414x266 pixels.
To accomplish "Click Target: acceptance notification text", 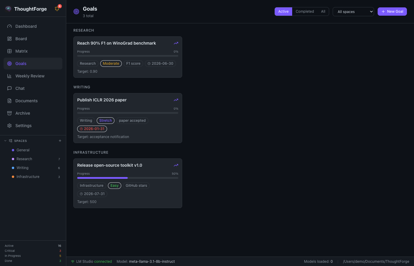I will pyautogui.click(x=103, y=137).
